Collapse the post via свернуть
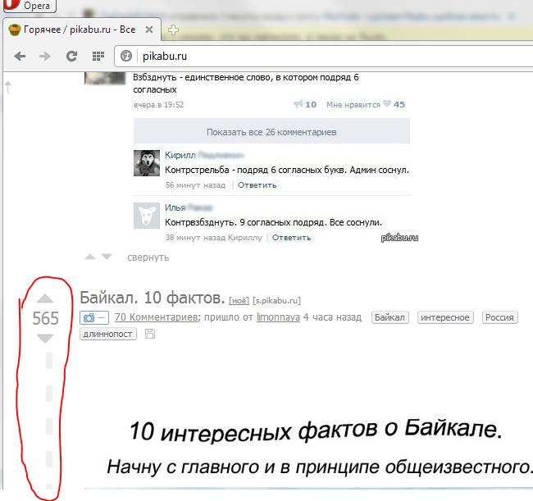Viewport: 533px width, 501px height. pos(148,257)
